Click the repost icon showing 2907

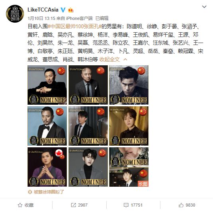73,205
